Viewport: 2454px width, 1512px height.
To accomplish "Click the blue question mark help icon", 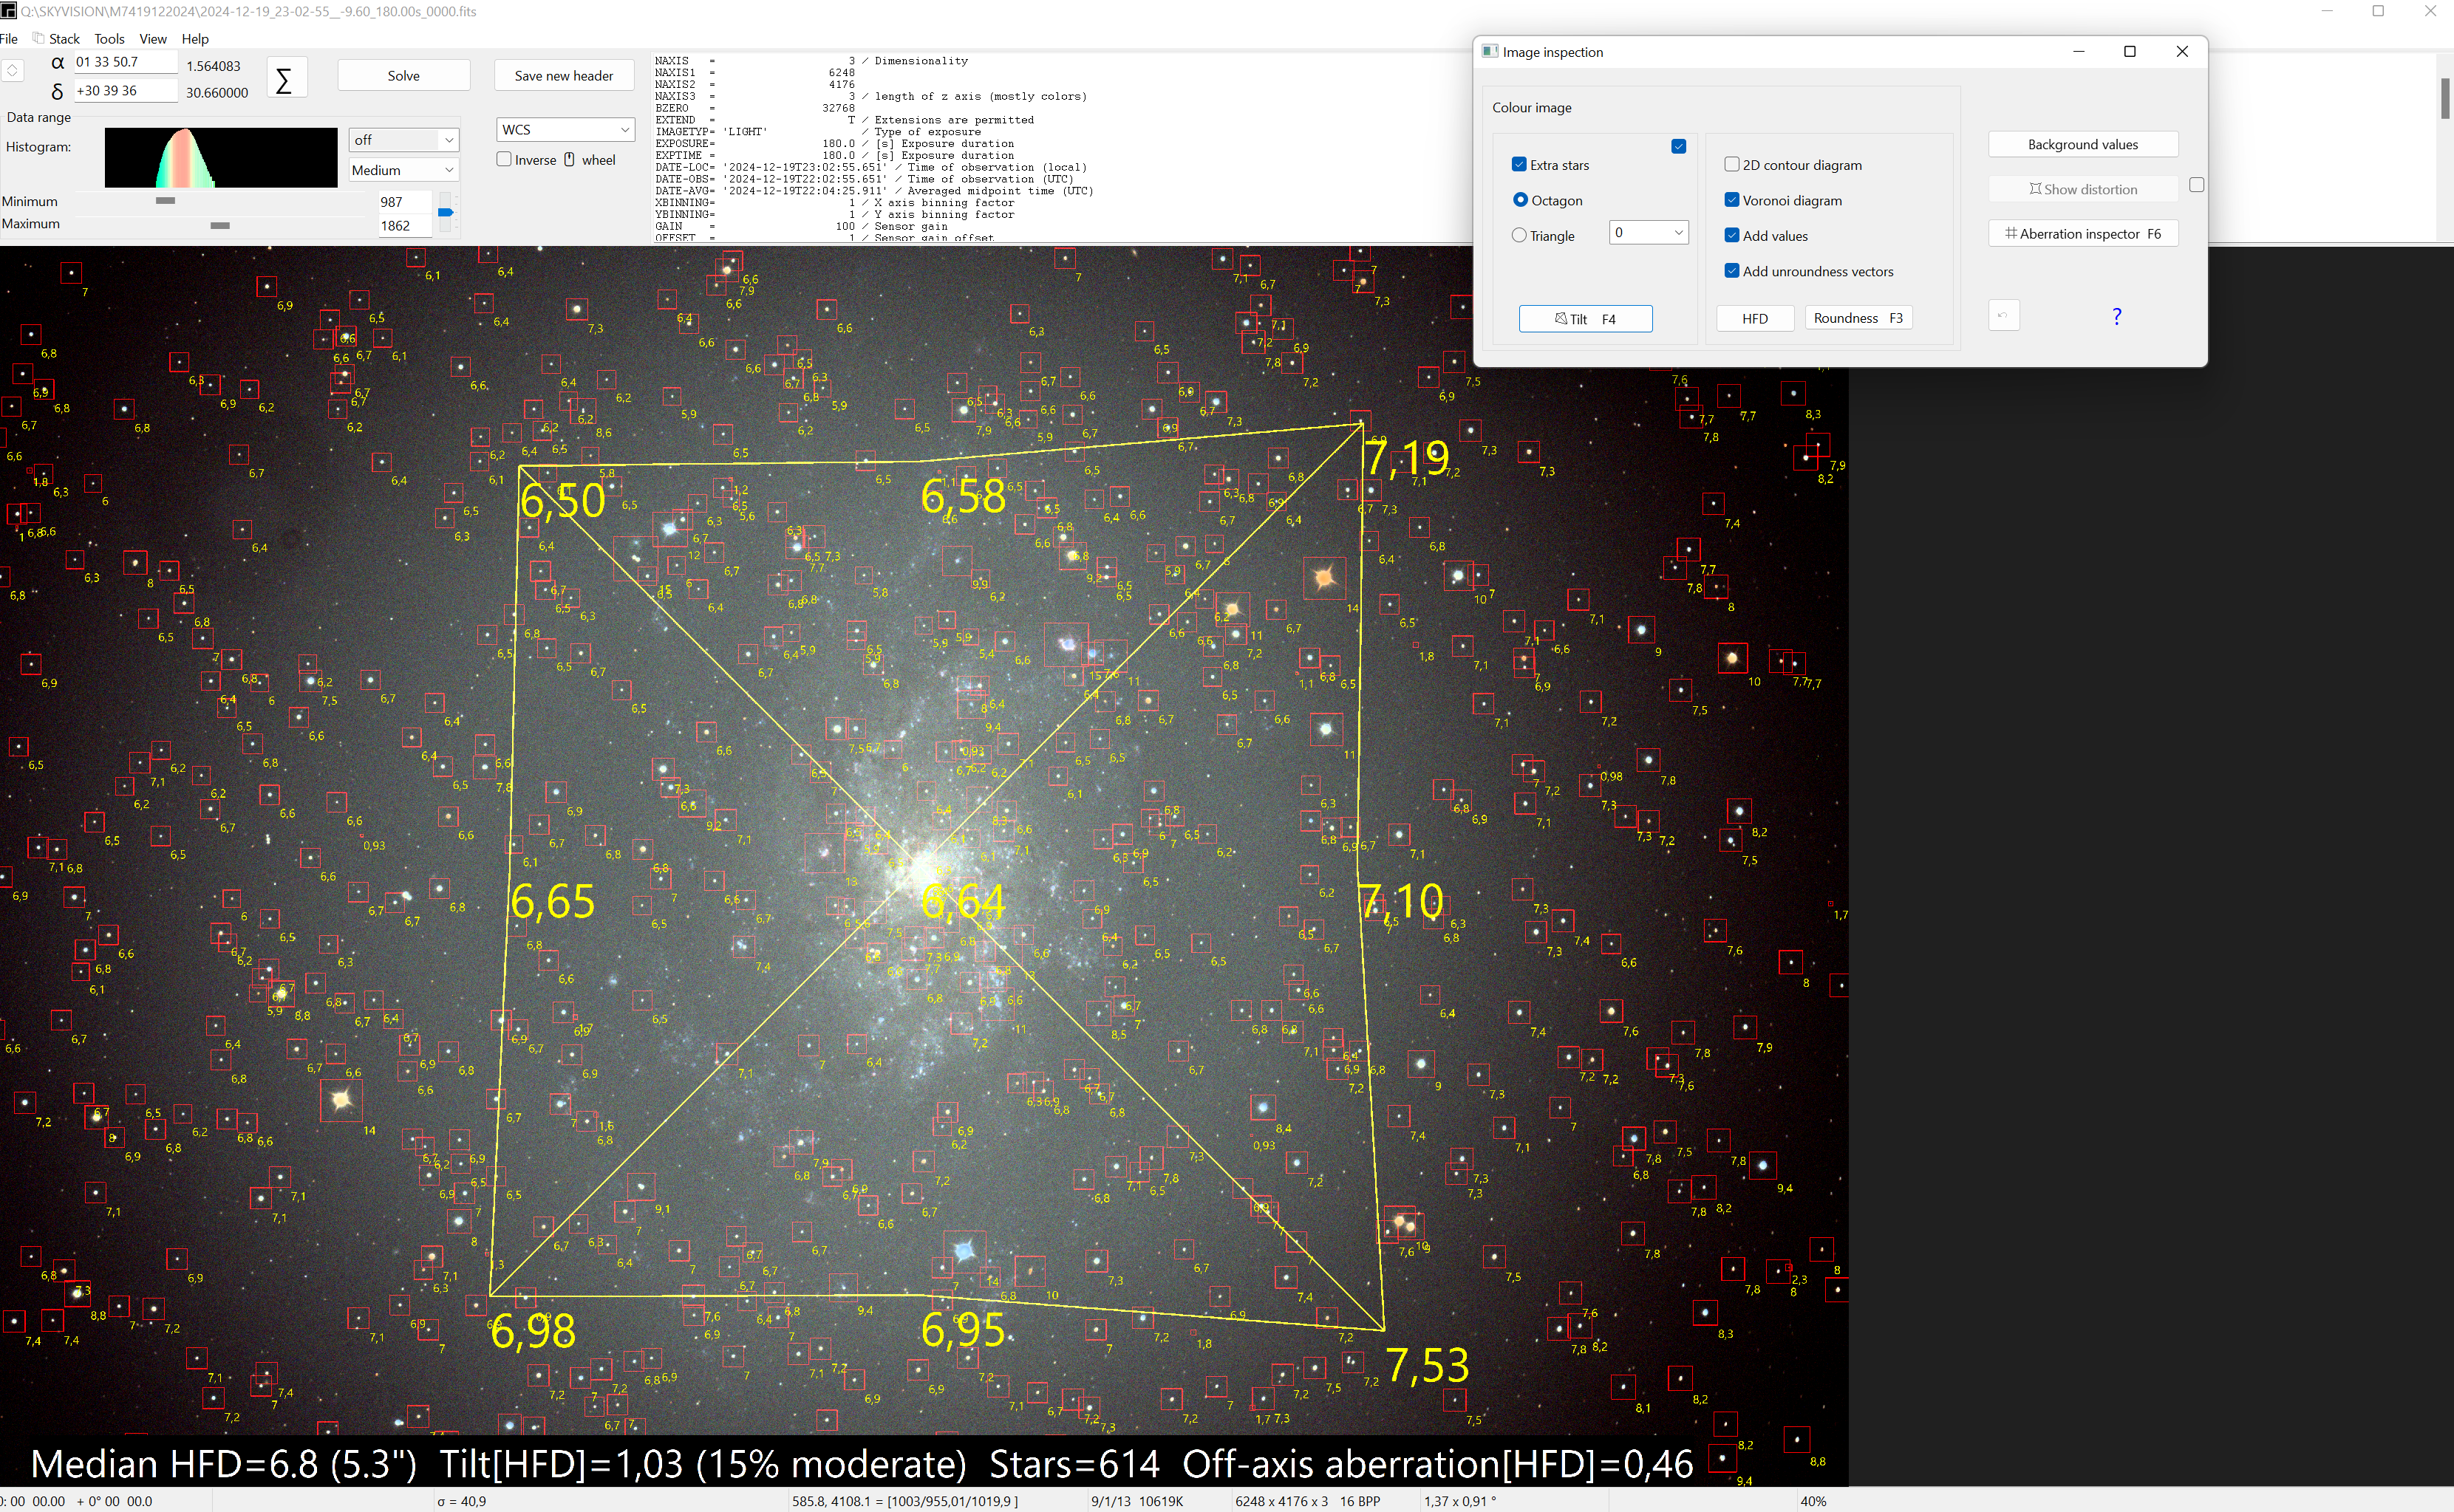I will [x=2116, y=317].
